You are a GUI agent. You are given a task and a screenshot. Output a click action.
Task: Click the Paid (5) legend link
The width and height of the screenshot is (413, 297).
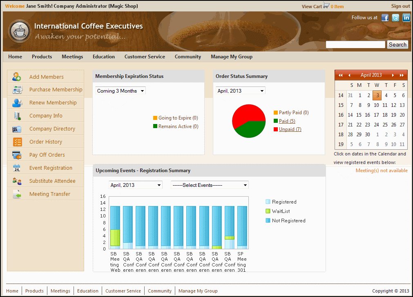[287, 121]
